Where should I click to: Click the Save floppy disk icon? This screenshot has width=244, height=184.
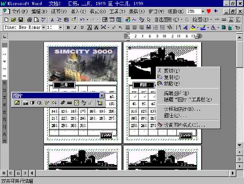pyautogui.click(x=20, y=20)
